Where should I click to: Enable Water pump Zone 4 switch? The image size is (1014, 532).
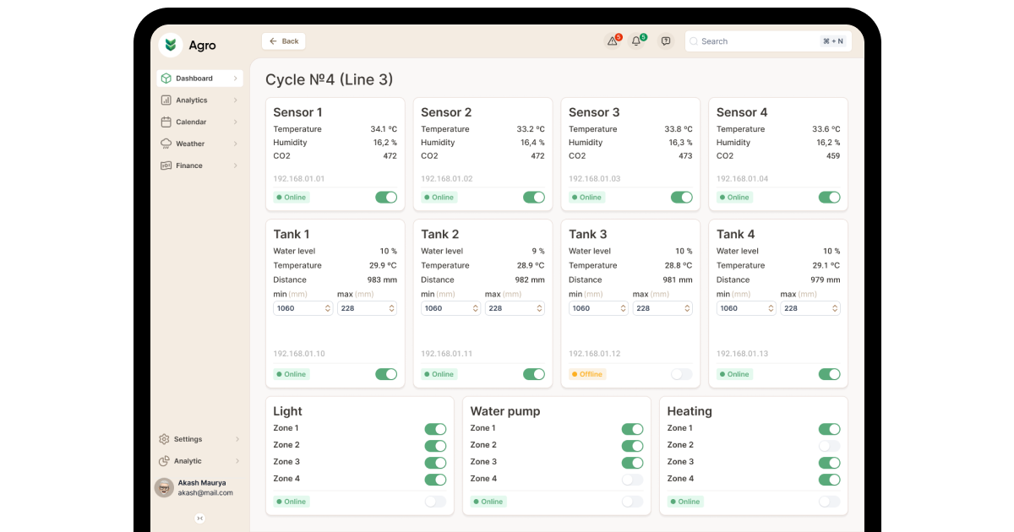[x=632, y=480]
